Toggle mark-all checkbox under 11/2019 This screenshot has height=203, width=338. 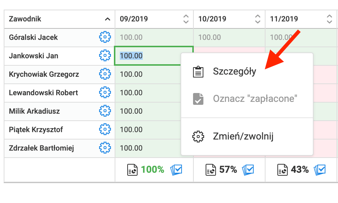tap(320, 170)
